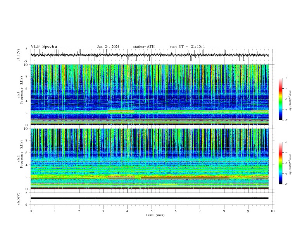The image size is (307, 237).
Task: Click time axis tick label '10'
Action: click(x=273, y=211)
